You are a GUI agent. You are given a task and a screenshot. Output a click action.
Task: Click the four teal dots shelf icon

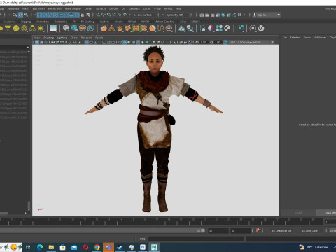click(x=219, y=29)
